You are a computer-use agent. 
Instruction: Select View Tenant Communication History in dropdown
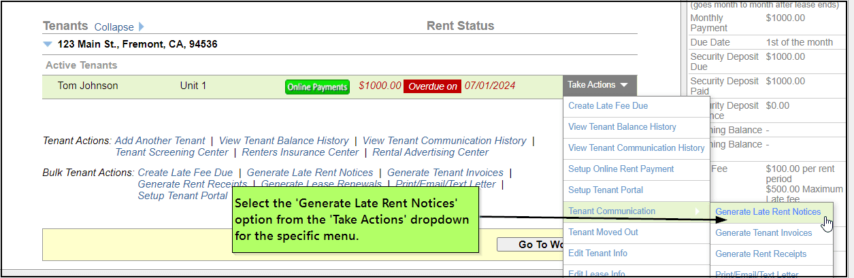coord(636,148)
